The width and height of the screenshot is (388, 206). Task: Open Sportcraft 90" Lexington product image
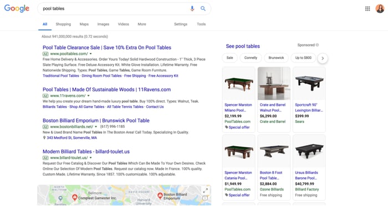tap(309, 83)
